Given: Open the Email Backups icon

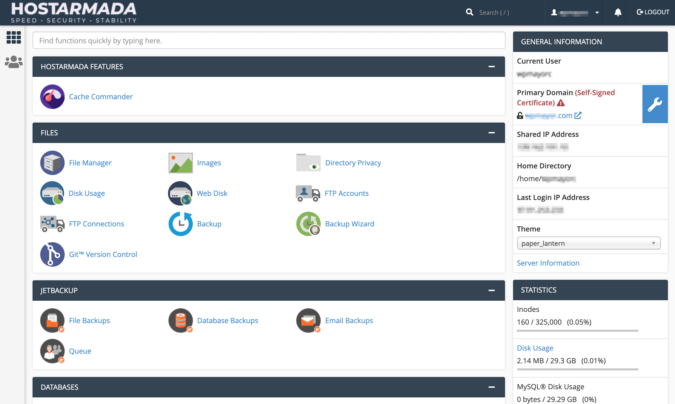Looking at the screenshot, I should pos(308,320).
